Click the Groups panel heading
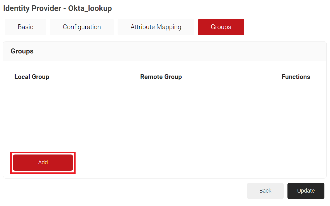 (x=22, y=51)
